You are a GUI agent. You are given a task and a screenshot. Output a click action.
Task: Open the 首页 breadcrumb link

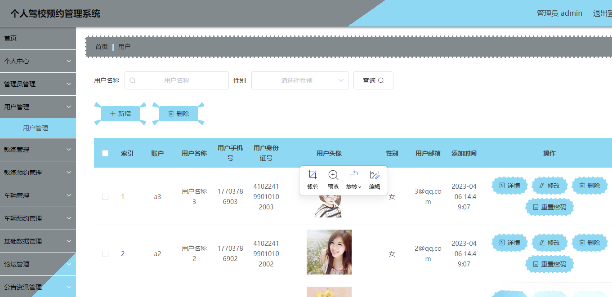point(101,46)
